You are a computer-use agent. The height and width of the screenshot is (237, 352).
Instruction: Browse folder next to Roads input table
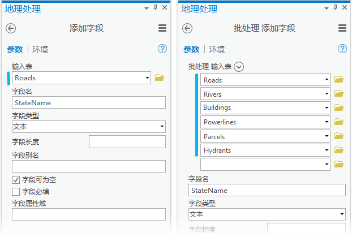pos(159,78)
